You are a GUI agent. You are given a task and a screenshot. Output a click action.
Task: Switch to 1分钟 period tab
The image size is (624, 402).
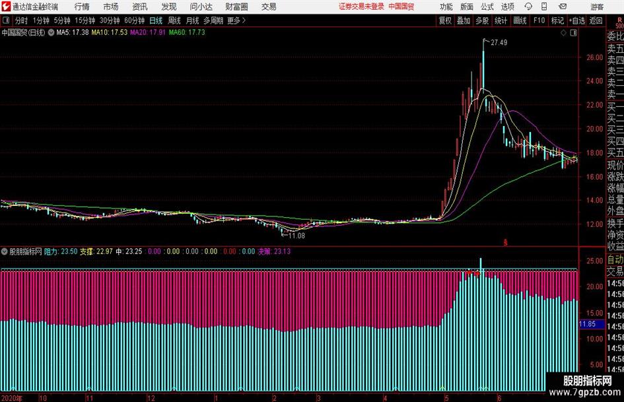(41, 20)
